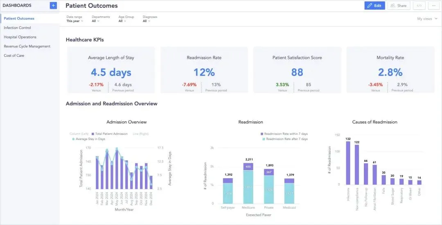Open the Cost of Care dashboard
The image size is (442, 225).
(x=14, y=56)
